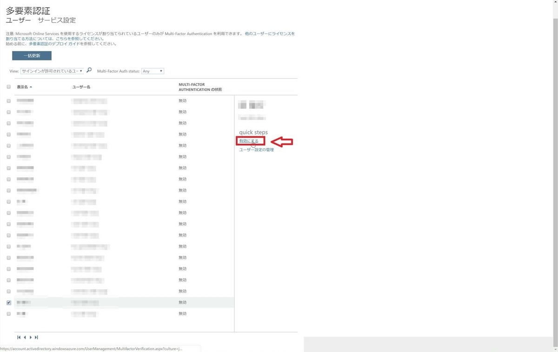Screen dimensions: 558x352
Task: Open the ユーザー設定の管理 link
Action: click(256, 150)
